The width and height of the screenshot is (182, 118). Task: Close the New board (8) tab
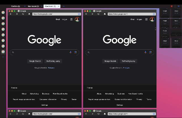42,6
